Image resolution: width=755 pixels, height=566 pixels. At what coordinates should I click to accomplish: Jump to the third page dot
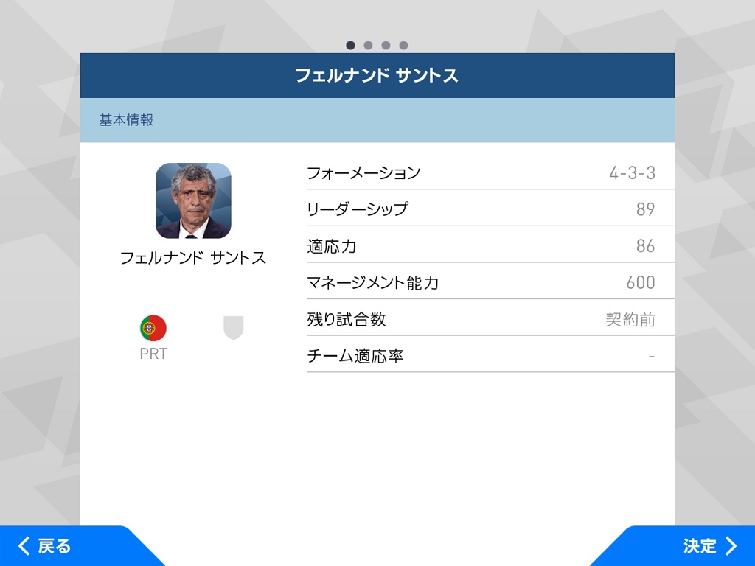click(x=386, y=45)
